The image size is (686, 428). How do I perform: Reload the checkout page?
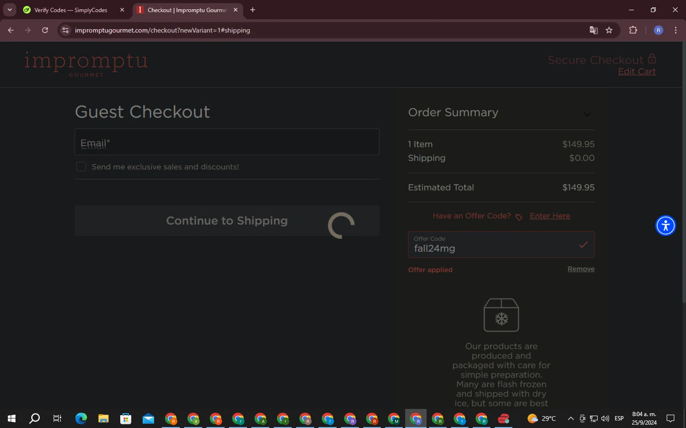[45, 30]
